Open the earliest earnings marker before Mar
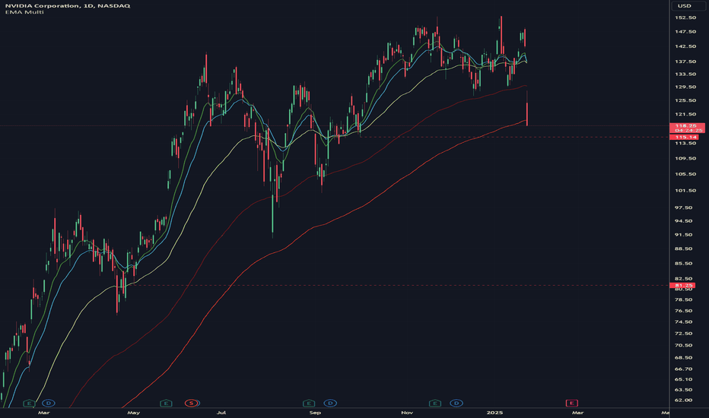Image resolution: width=709 pixels, height=418 pixels. pos(29,403)
